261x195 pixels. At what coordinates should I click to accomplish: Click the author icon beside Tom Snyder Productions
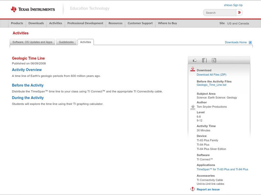[x=192, y=107]
